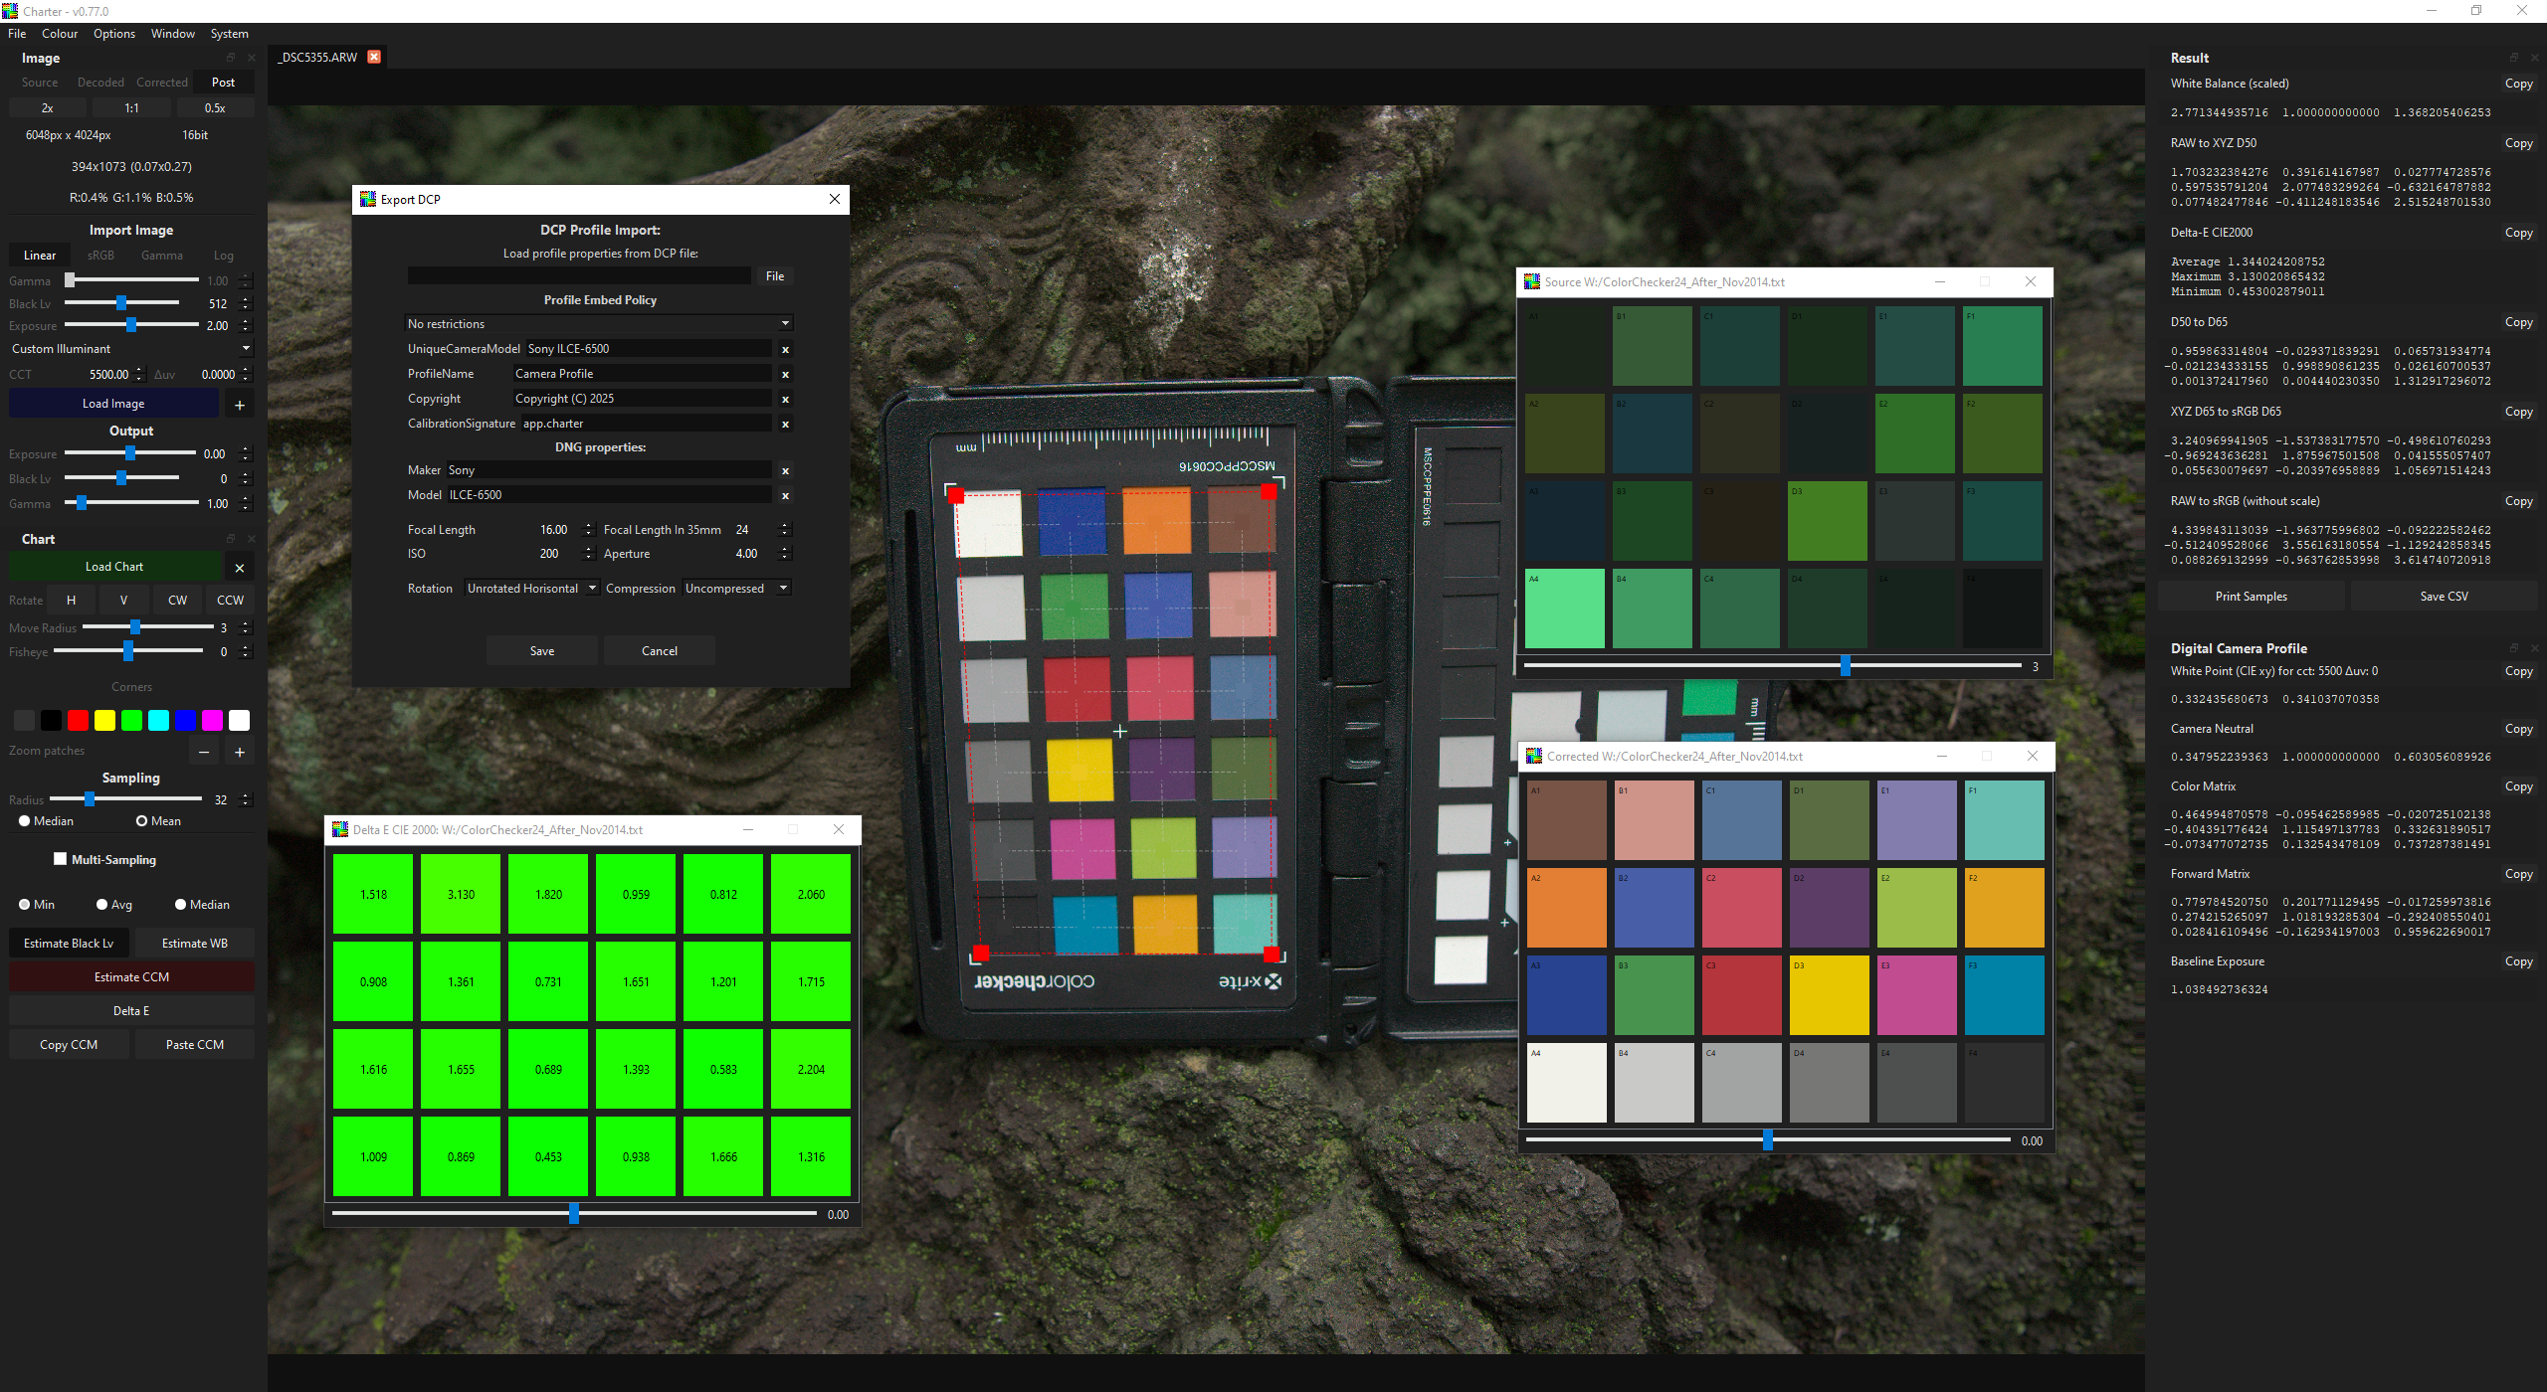Enable the Multi-Sampling checkbox

[61, 859]
